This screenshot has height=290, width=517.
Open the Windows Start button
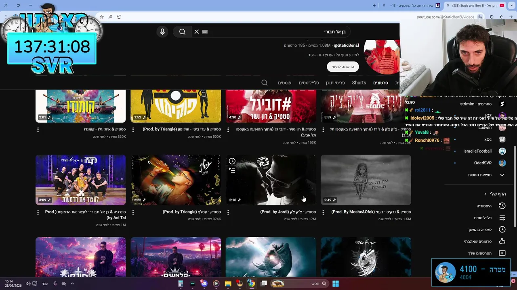tap(335, 284)
